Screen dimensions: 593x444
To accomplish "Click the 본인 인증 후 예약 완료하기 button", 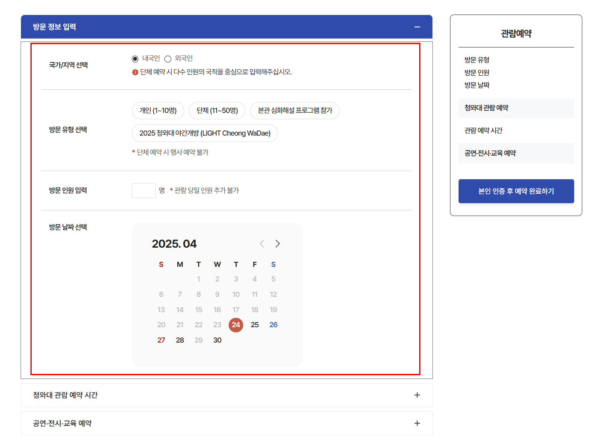I will pyautogui.click(x=516, y=191).
